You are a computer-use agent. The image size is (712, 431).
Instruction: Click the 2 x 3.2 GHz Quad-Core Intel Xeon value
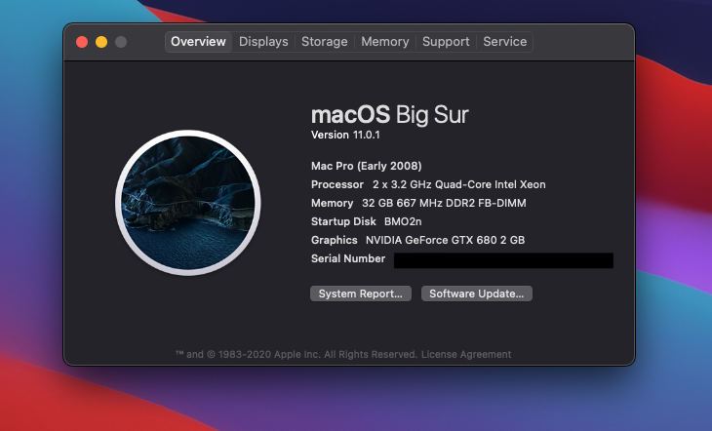tap(459, 184)
